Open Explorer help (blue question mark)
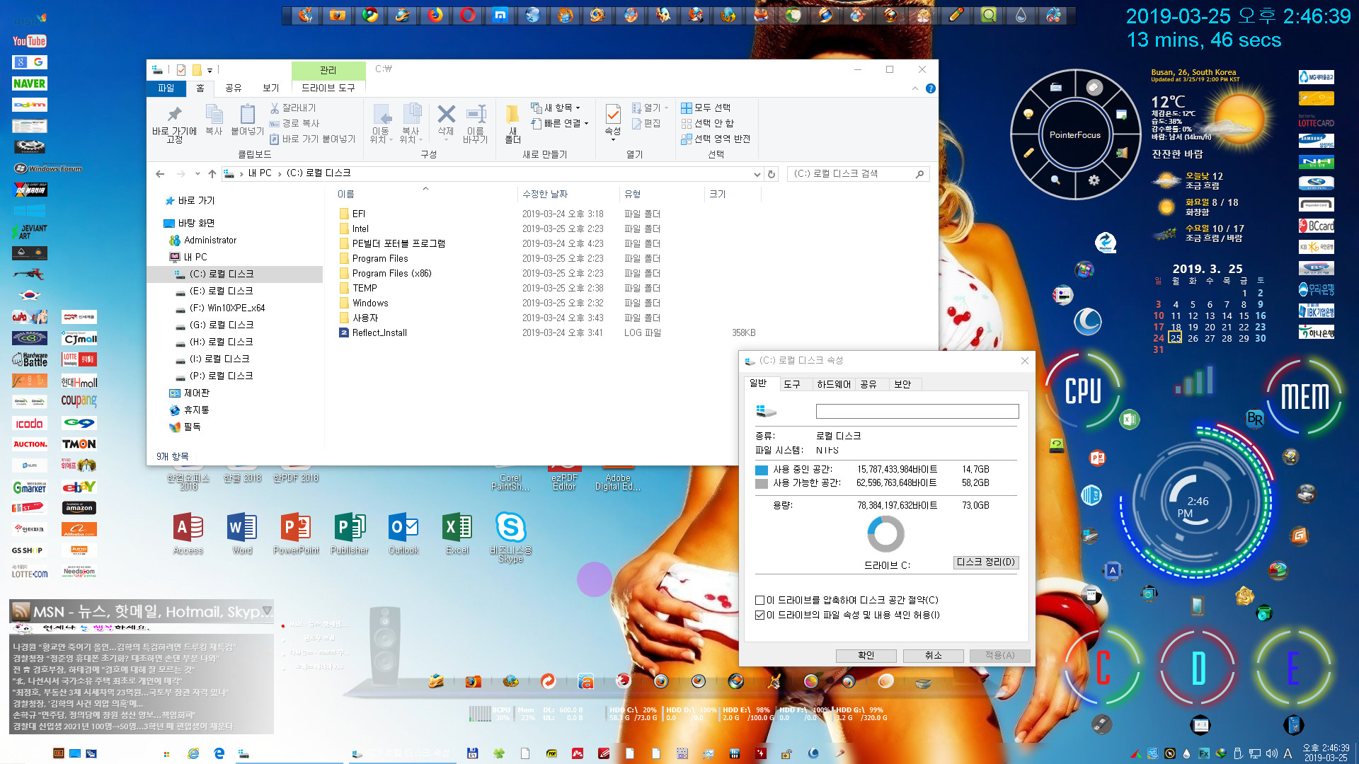The height and width of the screenshot is (764, 1359). point(931,88)
